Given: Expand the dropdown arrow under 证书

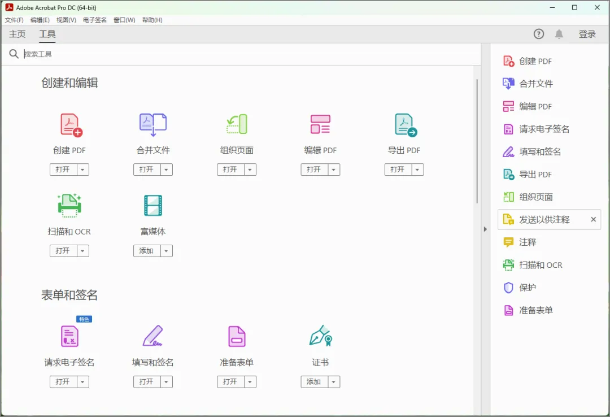Looking at the screenshot, I should 333,382.
